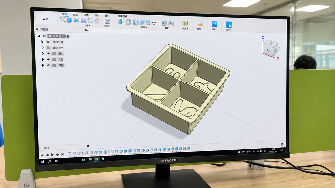This screenshot has width=335, height=188.
Task: Select the New Component icon
Action: pos(164,23)
